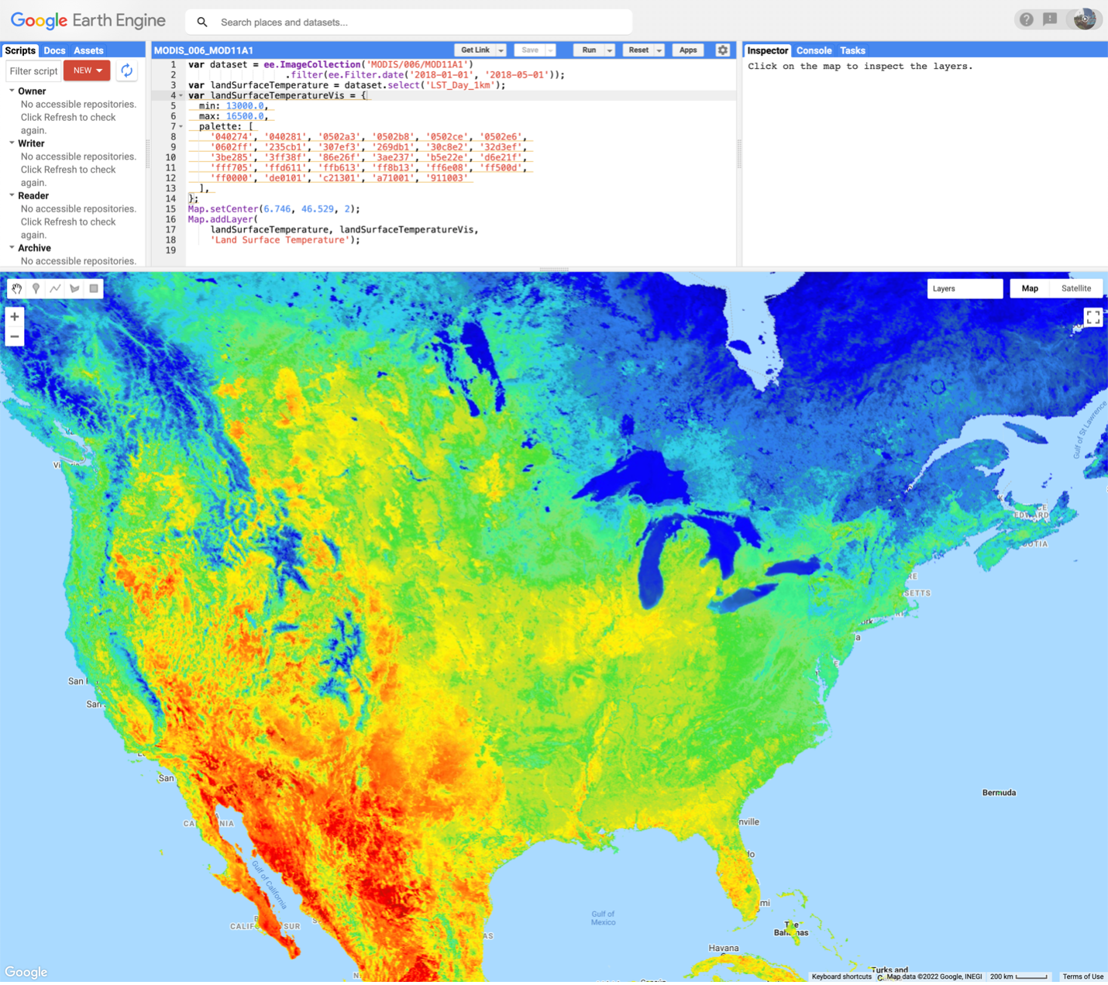Focus the Filter scripts input
This screenshot has width=1108, height=985.
click(33, 71)
